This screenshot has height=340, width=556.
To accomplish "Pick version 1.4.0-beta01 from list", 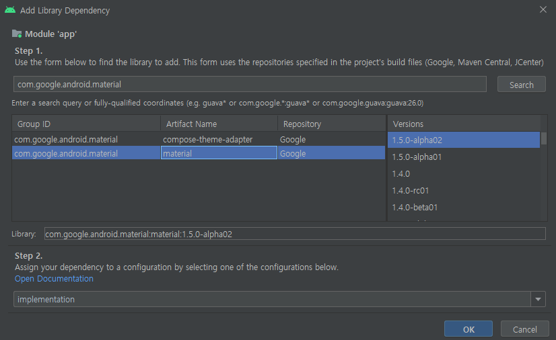I will coord(464,208).
